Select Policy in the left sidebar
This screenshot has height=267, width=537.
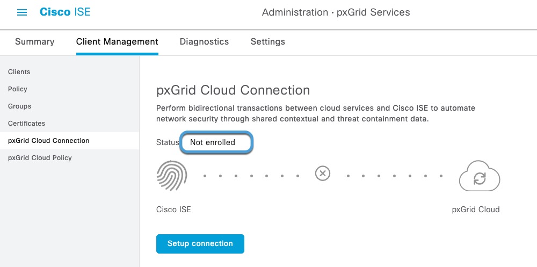[x=18, y=89]
